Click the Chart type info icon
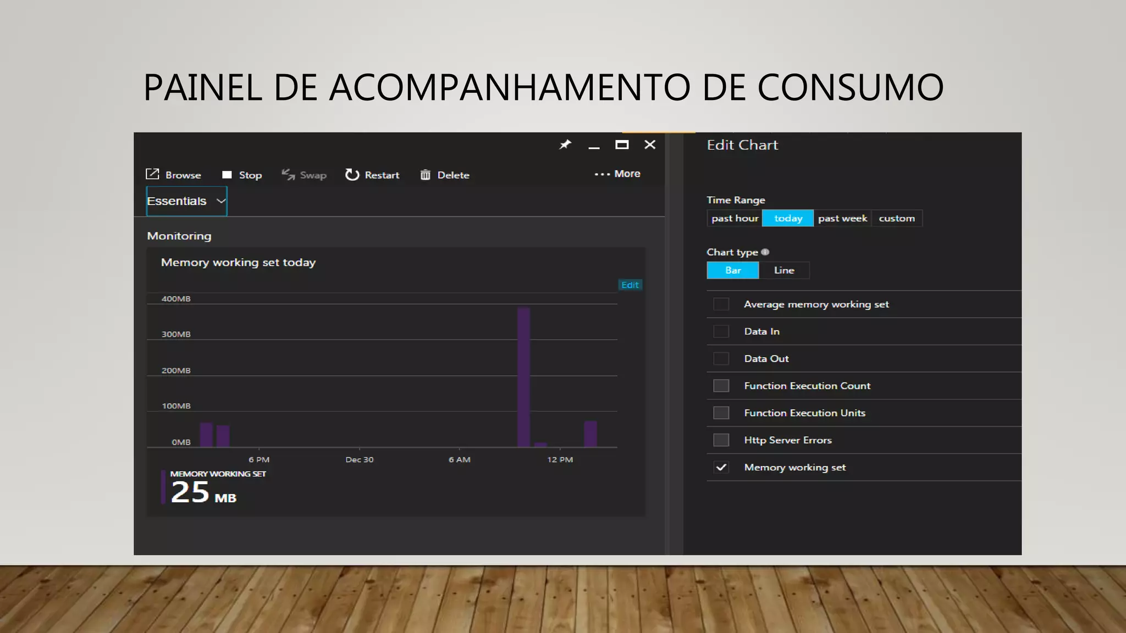This screenshot has height=633, width=1126. click(x=765, y=252)
